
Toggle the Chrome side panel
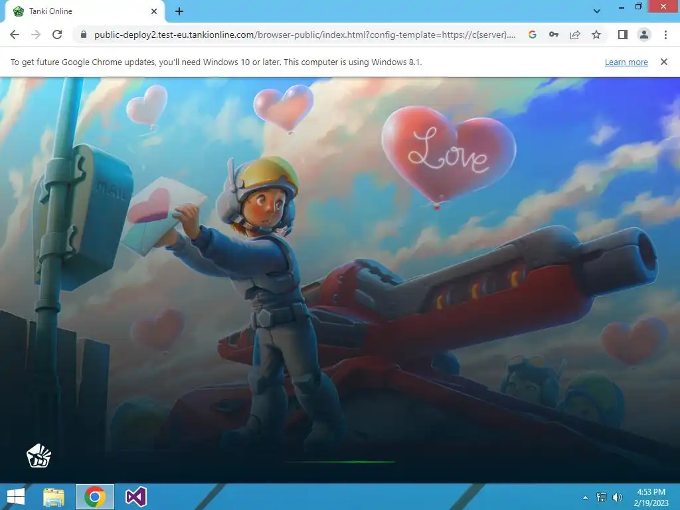623,35
